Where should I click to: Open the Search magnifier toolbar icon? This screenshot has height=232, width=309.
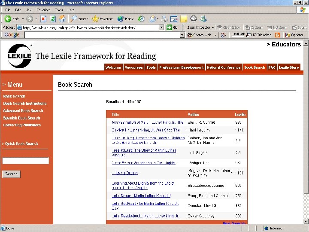coord(74,19)
